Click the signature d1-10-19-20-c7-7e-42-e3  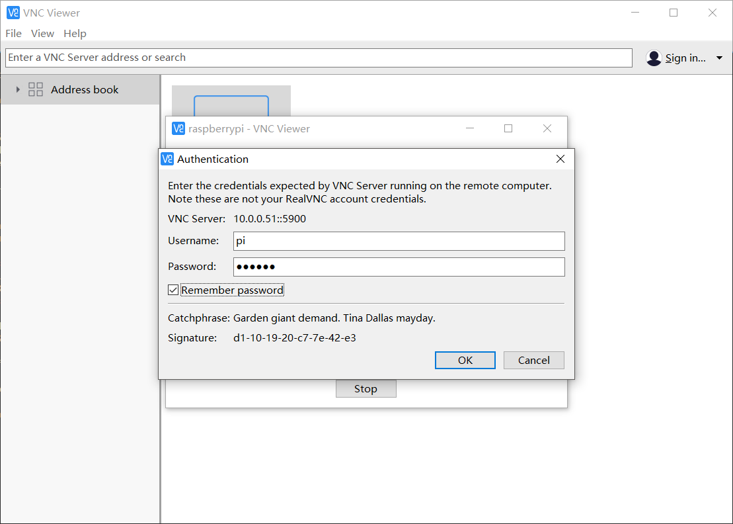click(295, 338)
